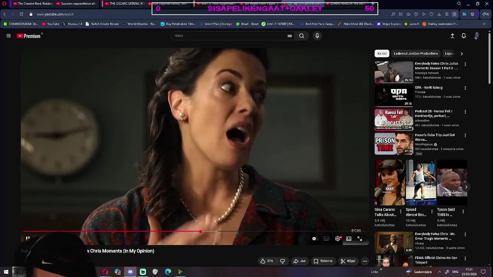
Task: Toggle subtitles with the captions icon
Action: pos(326,239)
